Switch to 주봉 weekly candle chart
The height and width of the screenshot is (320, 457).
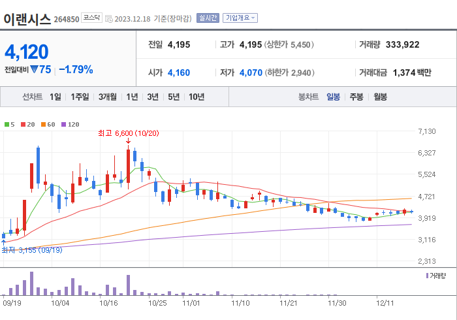click(356, 97)
